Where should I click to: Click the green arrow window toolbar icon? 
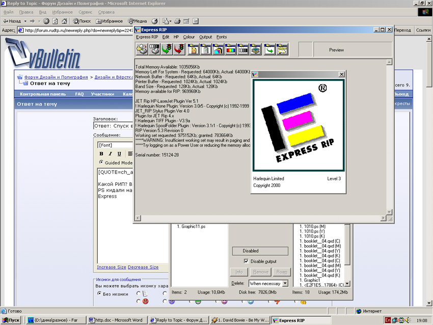(x=269, y=49)
